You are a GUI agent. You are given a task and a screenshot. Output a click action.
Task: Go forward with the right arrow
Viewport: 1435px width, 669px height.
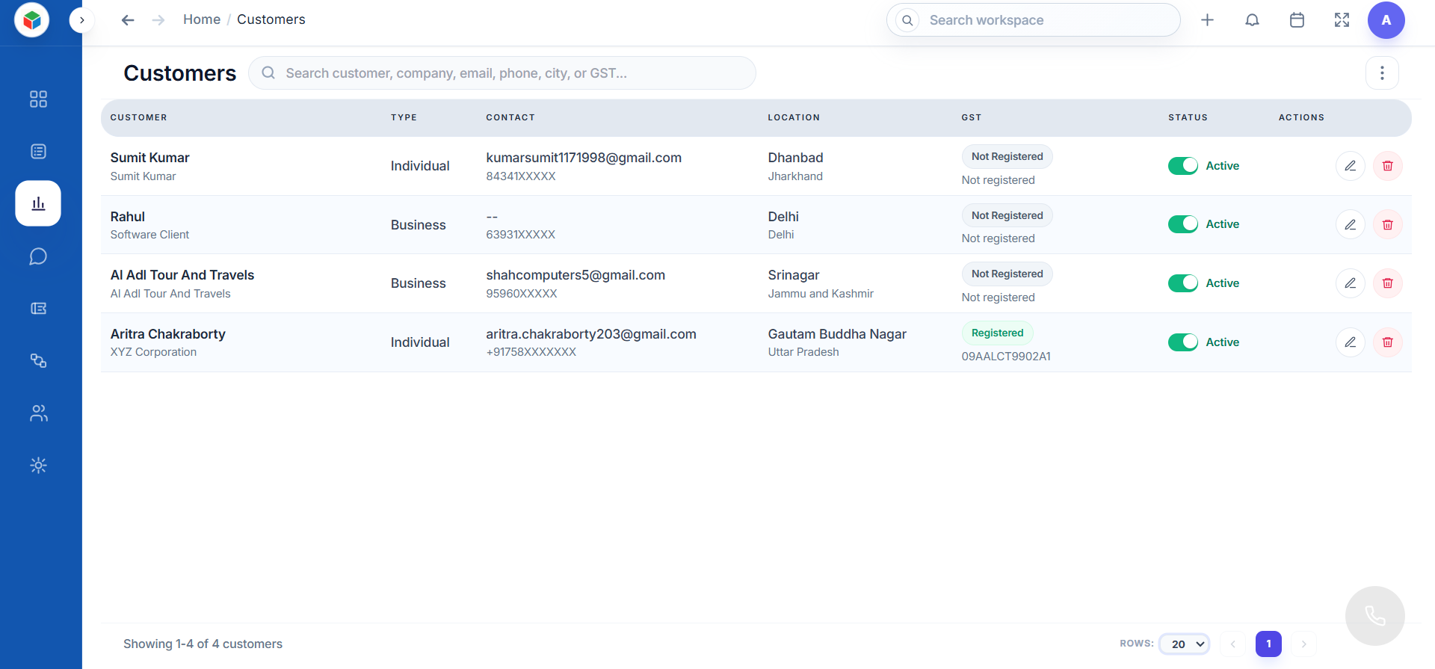tap(158, 20)
